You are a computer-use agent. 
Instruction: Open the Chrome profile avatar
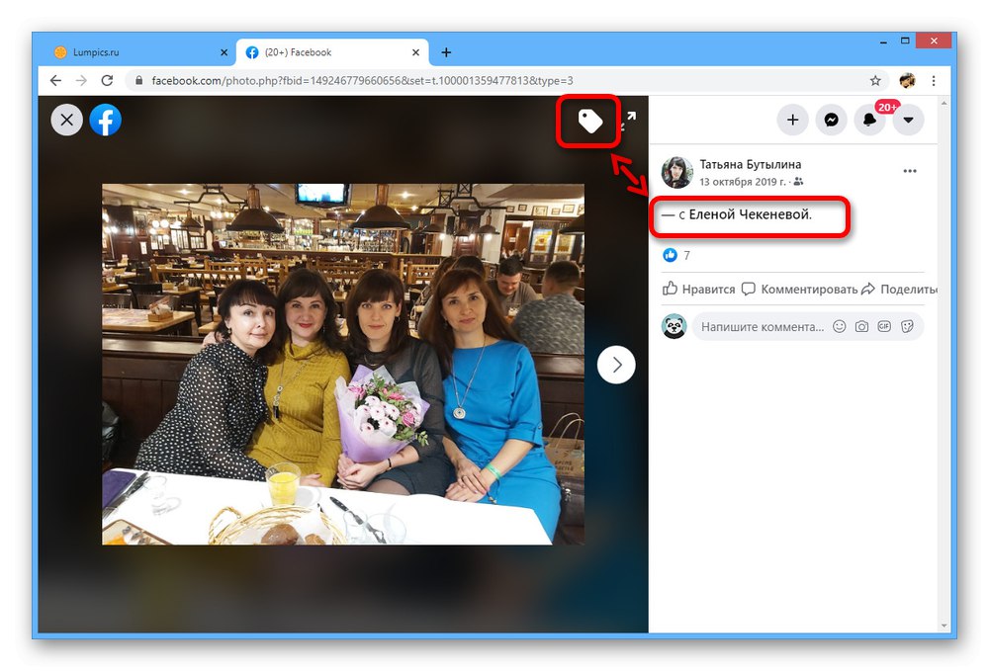pos(907,81)
